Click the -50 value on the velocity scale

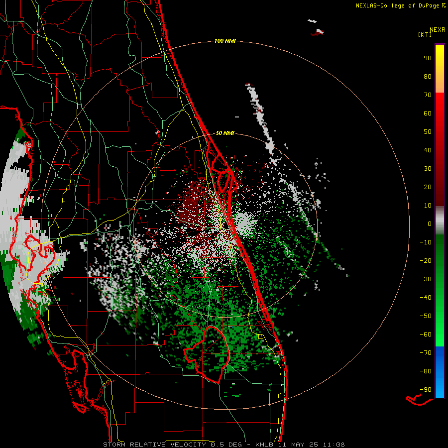pyautogui.click(x=426, y=316)
